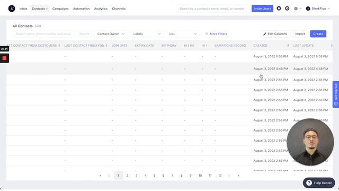Click the SleekFlow logo icon

tap(12, 8)
